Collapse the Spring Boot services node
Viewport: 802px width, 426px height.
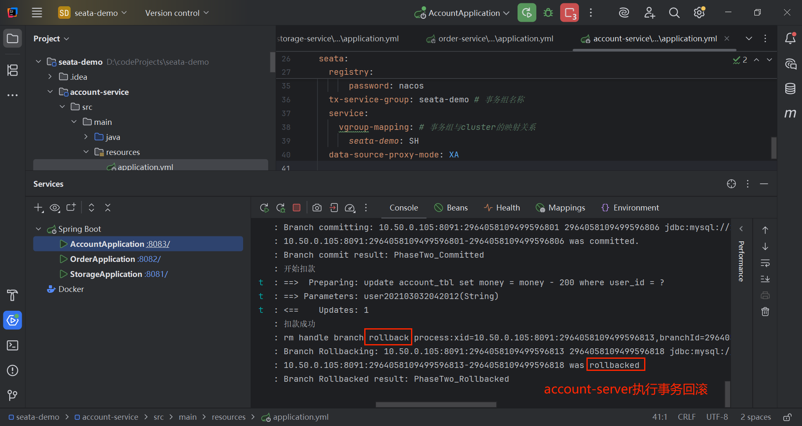38,229
